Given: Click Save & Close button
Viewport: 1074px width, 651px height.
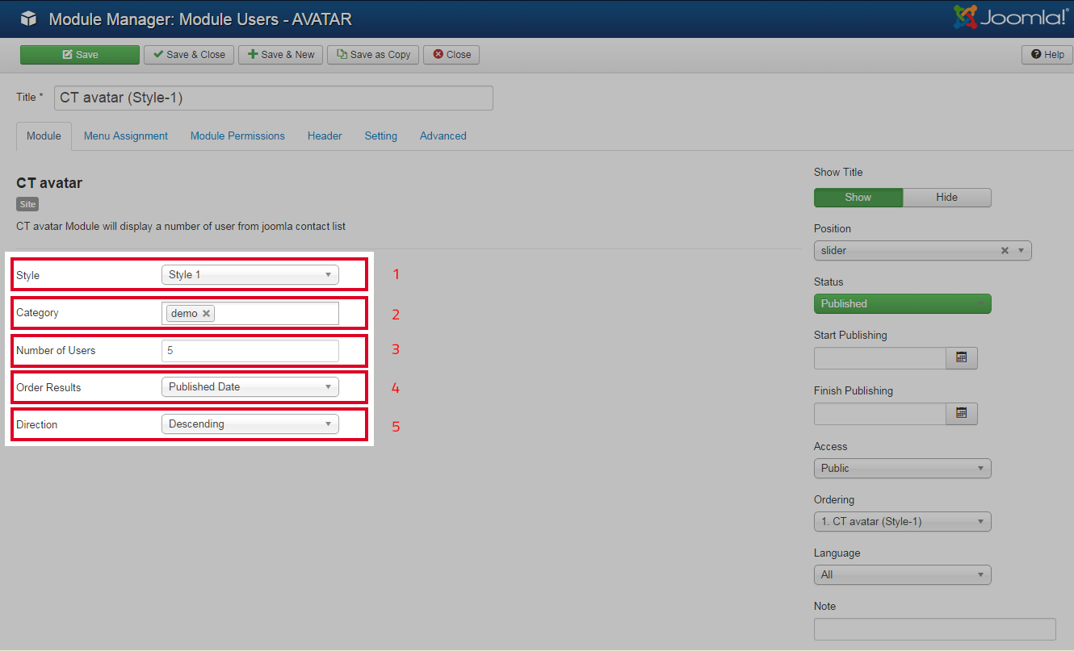Looking at the screenshot, I should [189, 55].
